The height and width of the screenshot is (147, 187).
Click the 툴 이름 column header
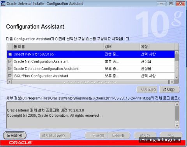(x=58, y=47)
